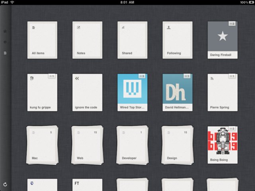This screenshot has width=255, height=191.
Task: Click the kung fu grippe avatar icon
Action: point(32,78)
